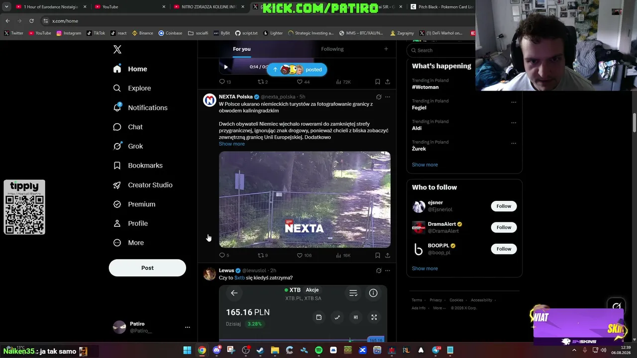Viewport: 637px width, 358px height.
Task: Share the NEXTA Polska post
Action: tap(388, 255)
